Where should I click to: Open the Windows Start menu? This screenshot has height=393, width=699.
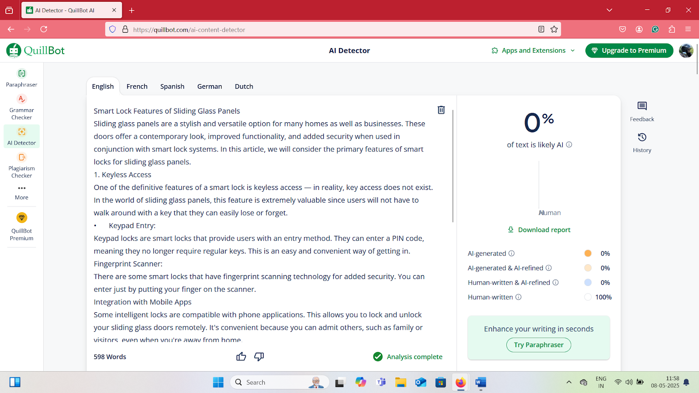[218, 383]
